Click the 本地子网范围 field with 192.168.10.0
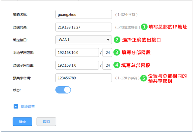 click(77, 52)
